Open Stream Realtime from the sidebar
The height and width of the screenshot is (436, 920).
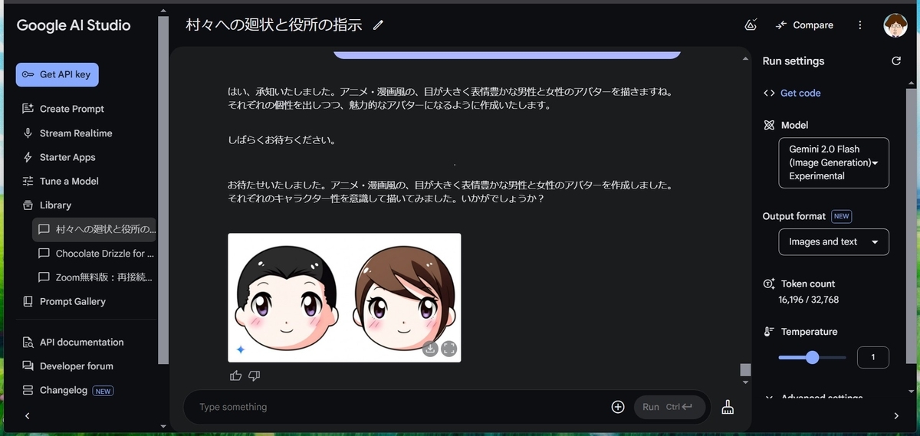click(x=67, y=133)
